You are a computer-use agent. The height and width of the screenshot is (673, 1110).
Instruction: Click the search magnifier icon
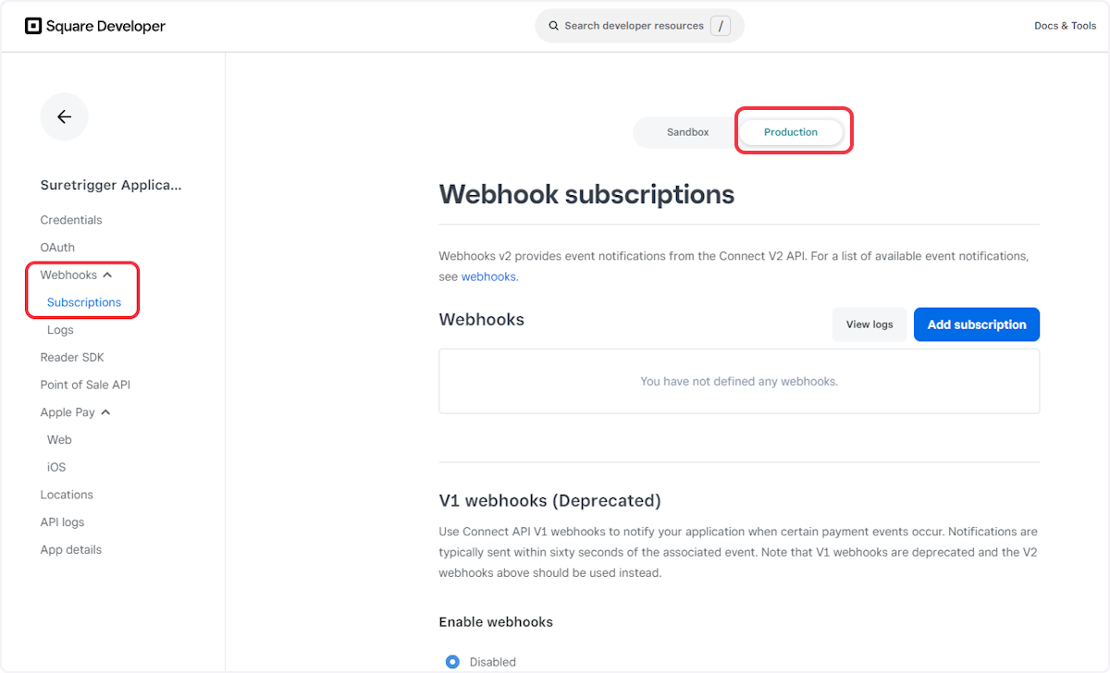(x=553, y=26)
